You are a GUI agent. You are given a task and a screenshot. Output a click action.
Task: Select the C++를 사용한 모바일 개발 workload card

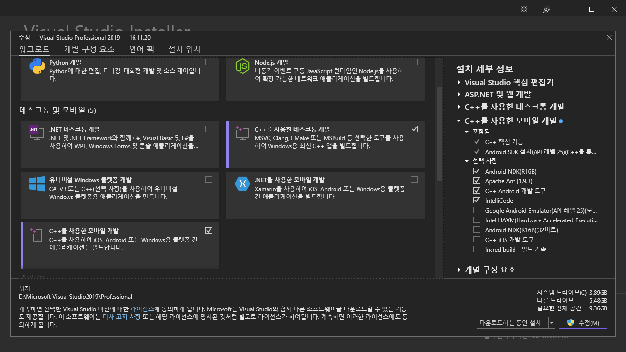pyautogui.click(x=120, y=246)
